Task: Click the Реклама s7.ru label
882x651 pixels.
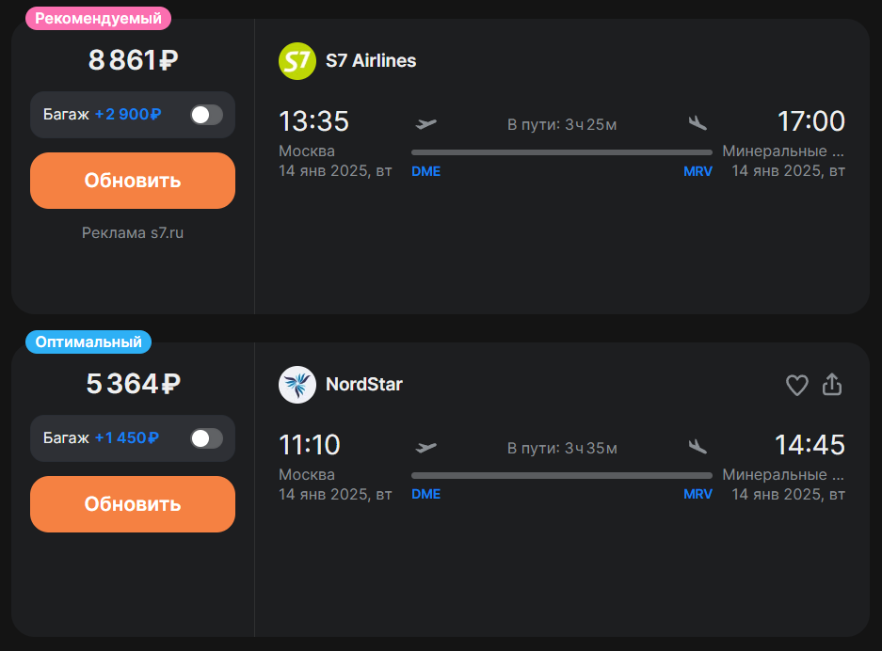Action: (133, 232)
